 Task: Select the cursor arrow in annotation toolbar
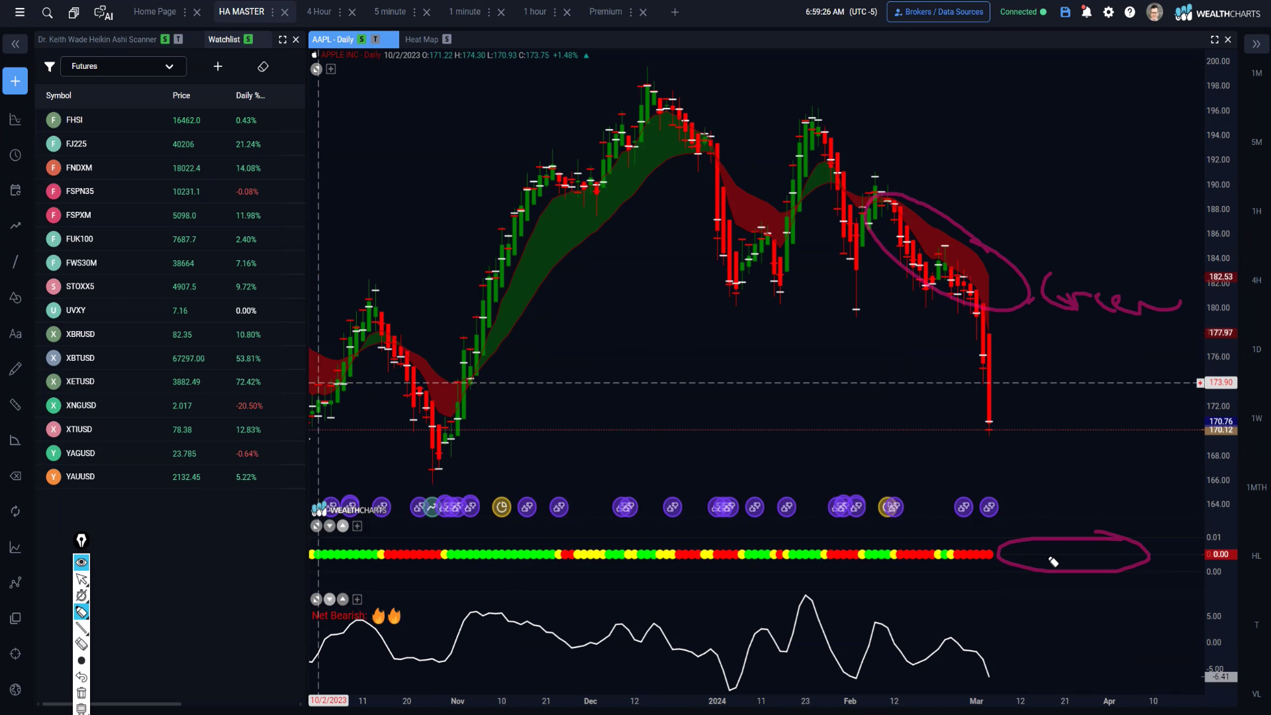point(81,579)
